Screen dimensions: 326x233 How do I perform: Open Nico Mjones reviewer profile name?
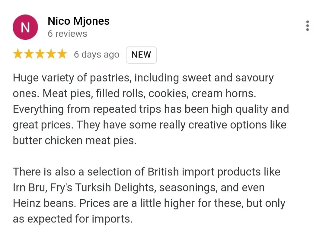coord(78,21)
